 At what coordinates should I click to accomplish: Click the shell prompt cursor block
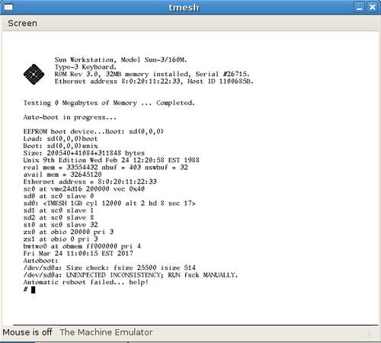pos(34,290)
